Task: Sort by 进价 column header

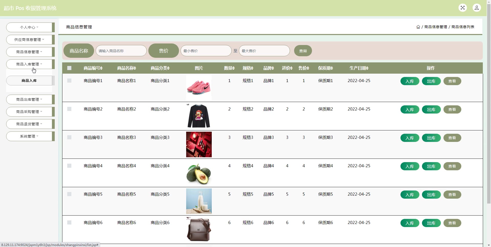Action: 287,68
